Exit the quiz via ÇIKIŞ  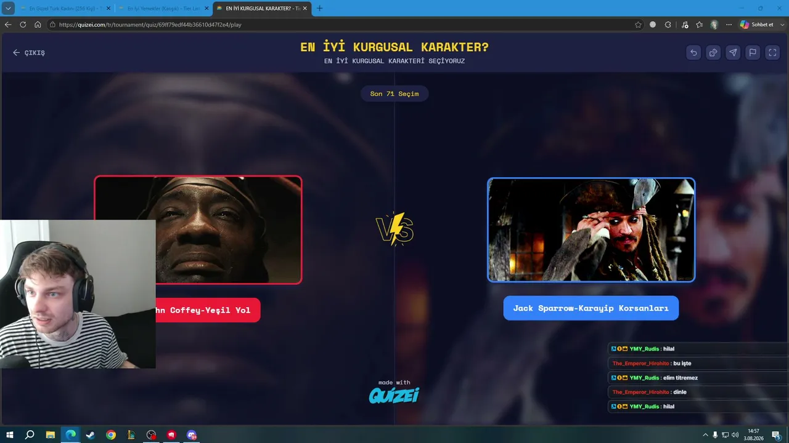pos(29,53)
